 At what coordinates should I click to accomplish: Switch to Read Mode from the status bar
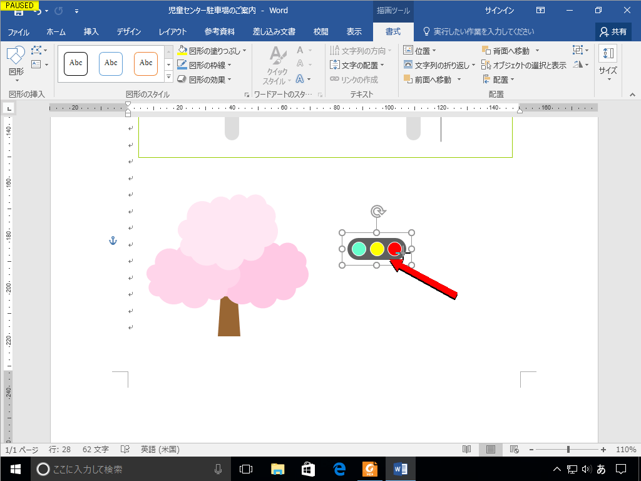click(466, 449)
